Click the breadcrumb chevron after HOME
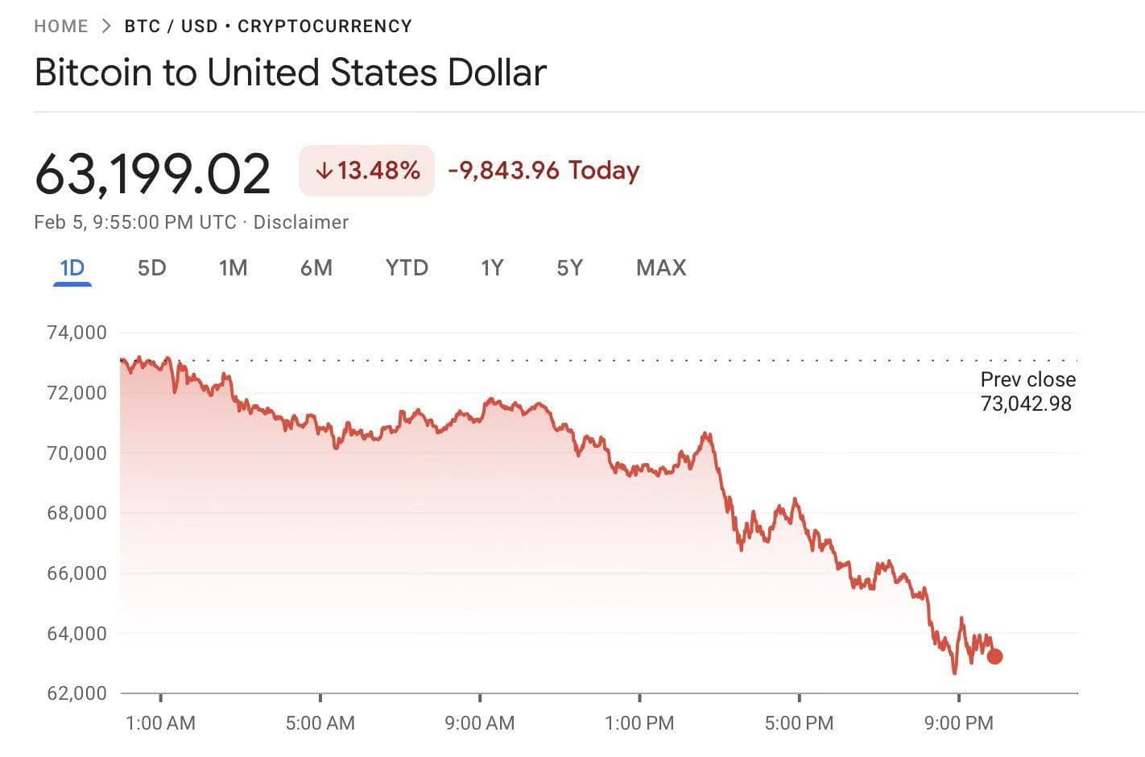The width and height of the screenshot is (1145, 757). click(x=106, y=26)
